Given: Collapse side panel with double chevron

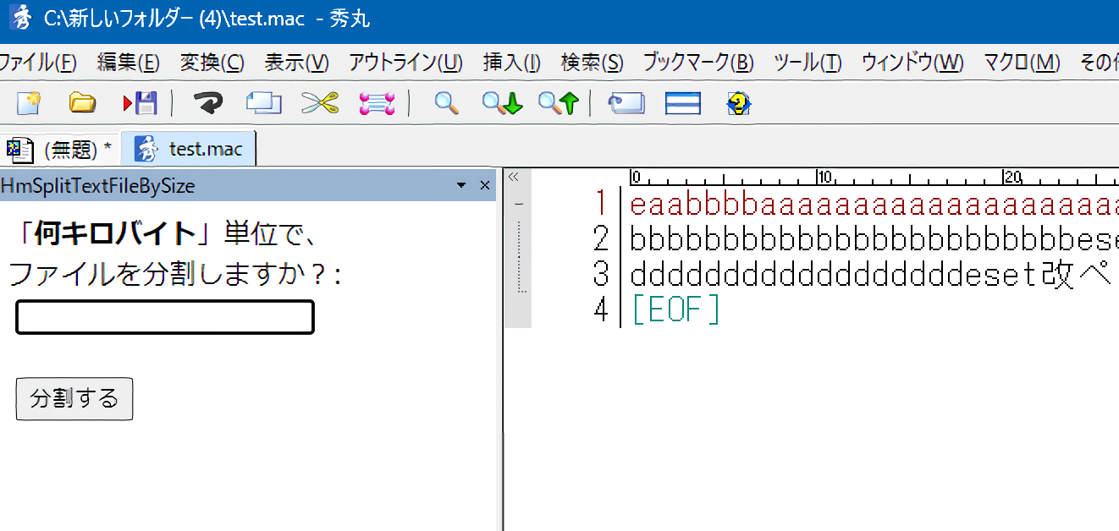Looking at the screenshot, I should click(513, 178).
